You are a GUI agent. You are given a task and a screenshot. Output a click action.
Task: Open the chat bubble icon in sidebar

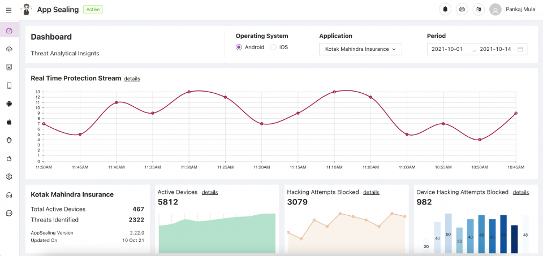tap(9, 213)
